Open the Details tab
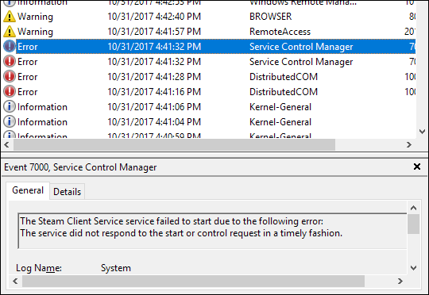The height and width of the screenshot is (295, 429). [67, 192]
